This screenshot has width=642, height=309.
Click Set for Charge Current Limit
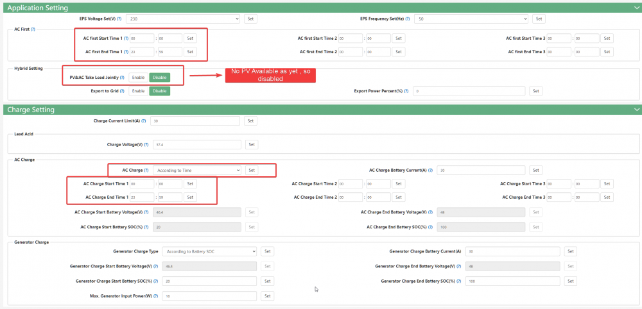[250, 121]
